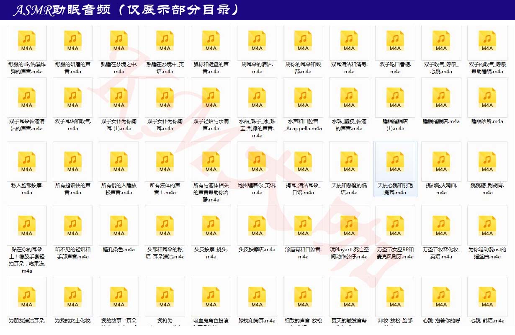This screenshot has width=515, height=335.
Task: Click the icon for 双子的吹气_呼吸帮助睡眠.m4a
Action: click(487, 41)
